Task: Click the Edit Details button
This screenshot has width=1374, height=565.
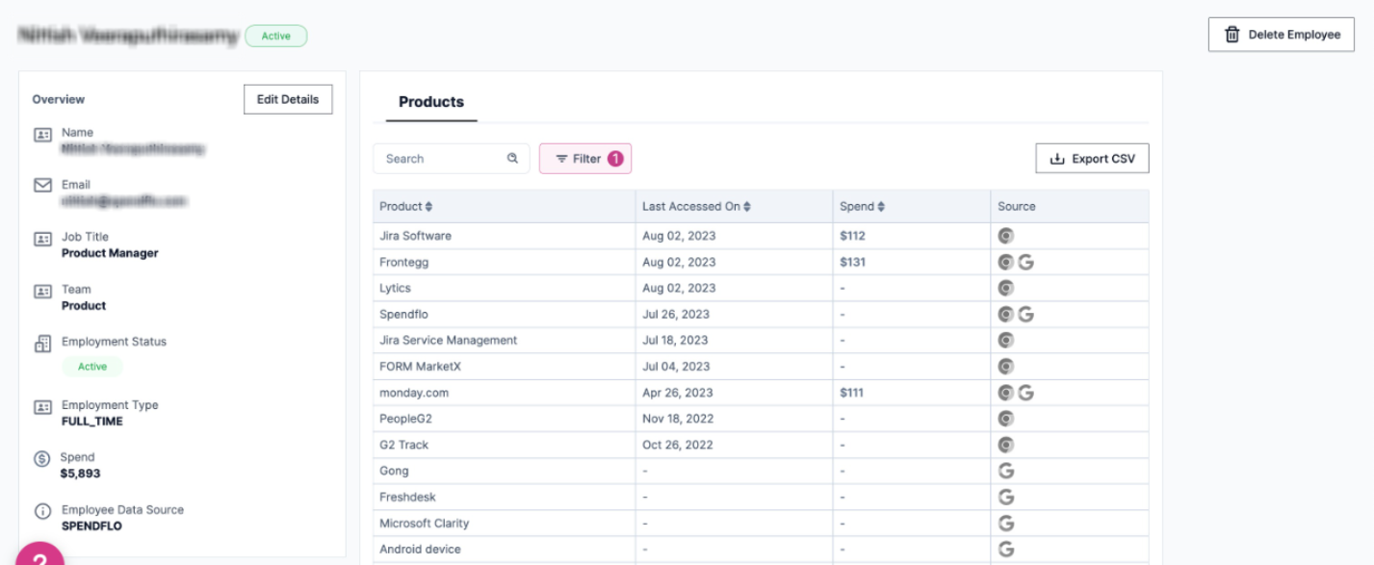Action: 288,99
